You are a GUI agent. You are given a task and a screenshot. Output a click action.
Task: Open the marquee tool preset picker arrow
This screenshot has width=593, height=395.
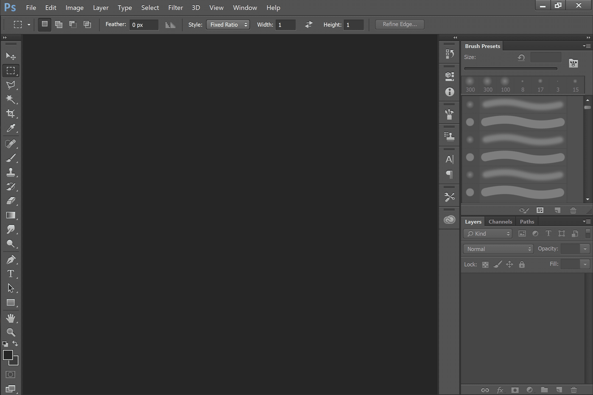click(x=29, y=24)
